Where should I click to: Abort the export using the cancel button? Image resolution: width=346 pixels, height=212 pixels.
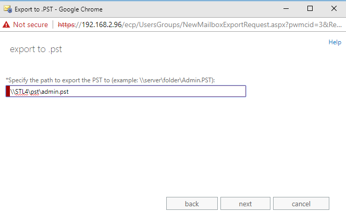coord(301,203)
